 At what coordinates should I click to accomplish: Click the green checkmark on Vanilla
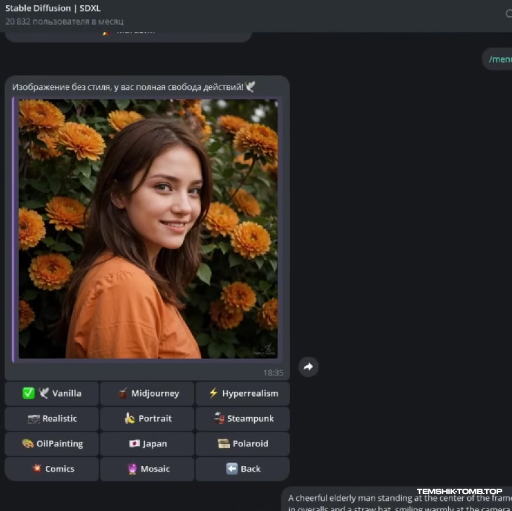coord(28,393)
